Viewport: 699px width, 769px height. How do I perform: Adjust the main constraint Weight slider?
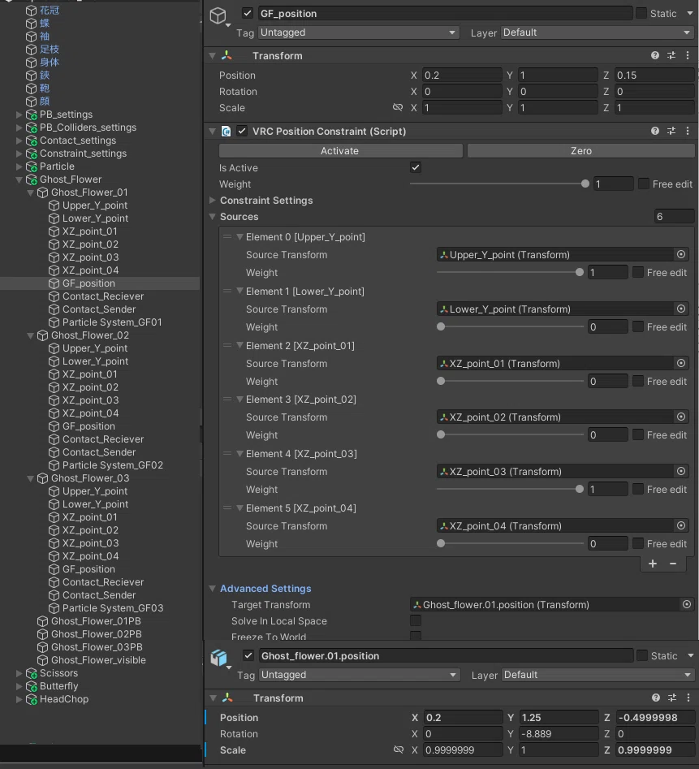pos(499,184)
